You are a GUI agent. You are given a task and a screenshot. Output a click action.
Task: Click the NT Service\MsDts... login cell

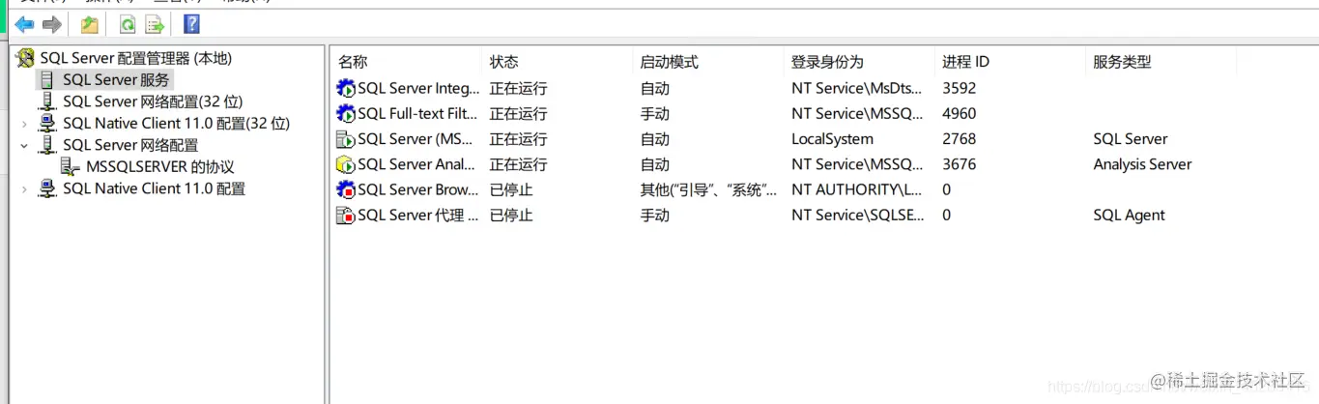click(857, 88)
